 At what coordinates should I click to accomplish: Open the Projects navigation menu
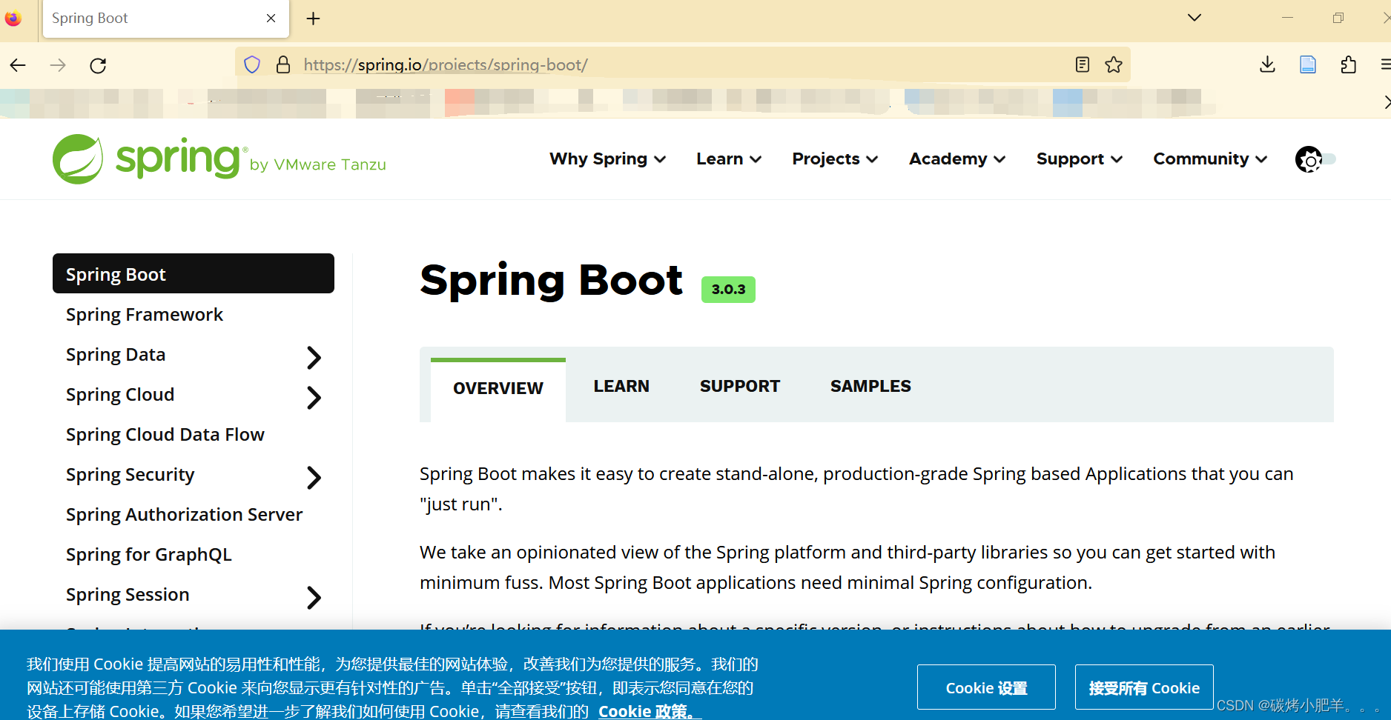(835, 159)
